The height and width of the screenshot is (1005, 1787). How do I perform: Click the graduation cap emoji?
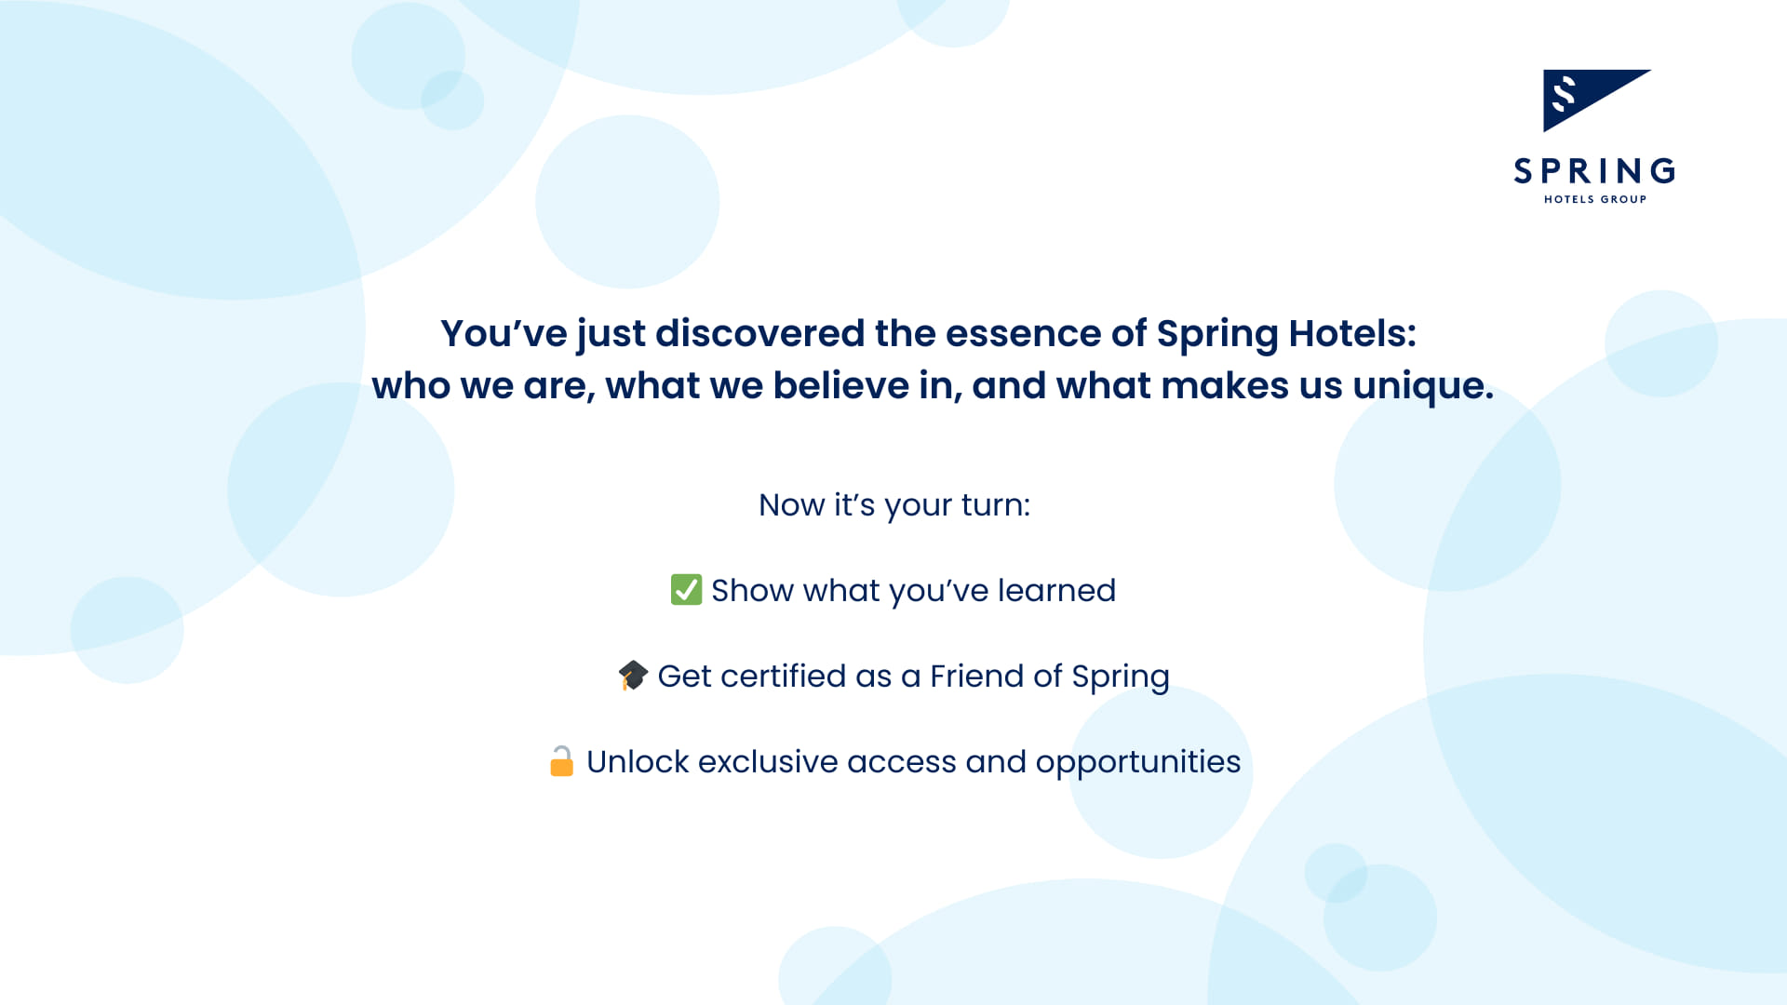pyautogui.click(x=633, y=676)
